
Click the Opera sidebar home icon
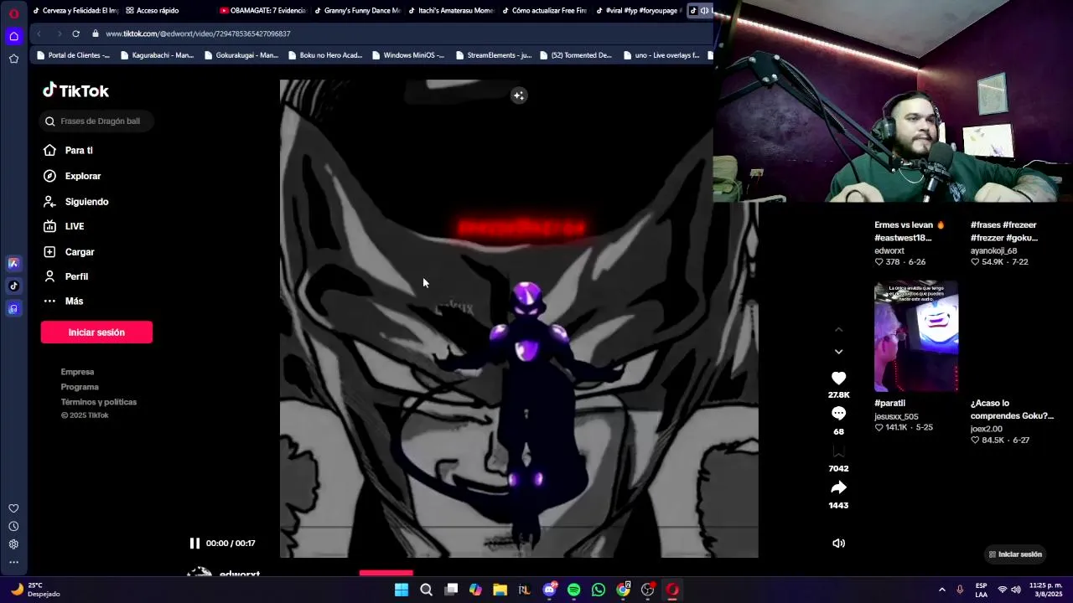click(x=13, y=35)
